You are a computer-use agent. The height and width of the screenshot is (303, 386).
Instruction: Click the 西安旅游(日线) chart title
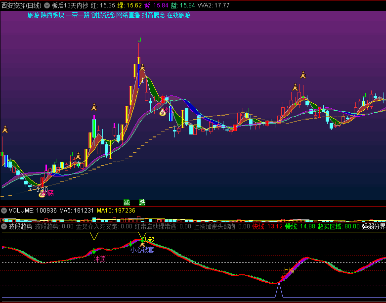pos(21,5)
